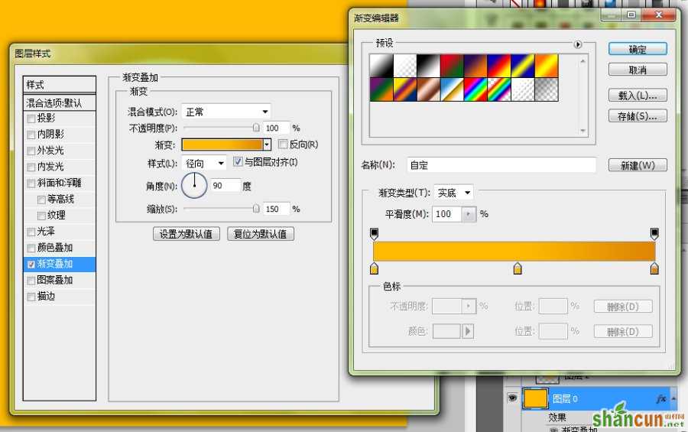
Task: Click the angle dial in Layer Style dialog
Action: pyautogui.click(x=194, y=186)
